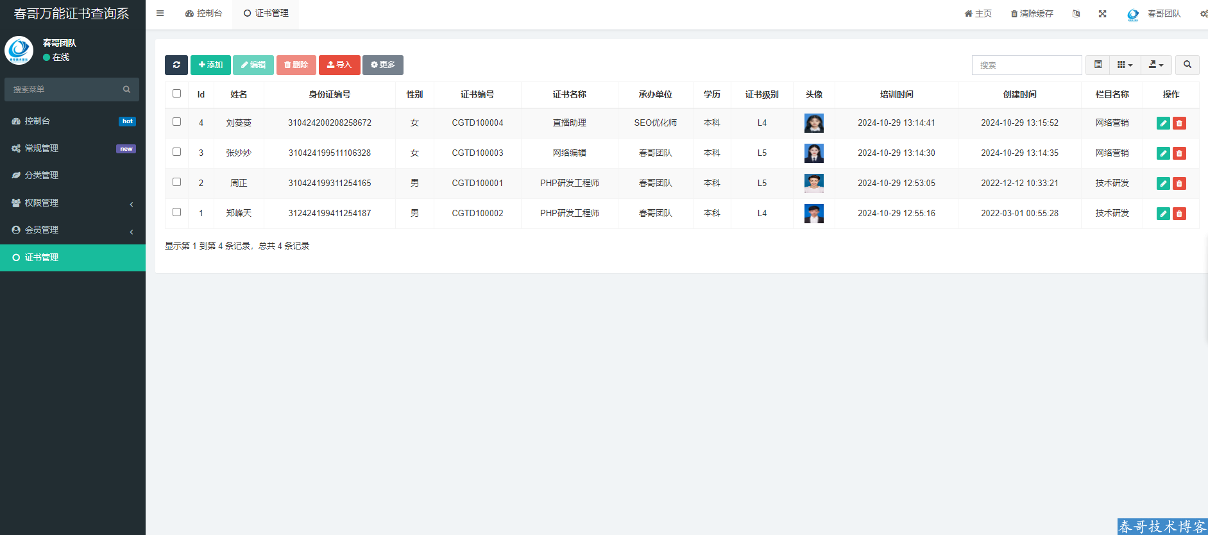
Task: Check the select-all checkbox in table header
Action: coord(177,94)
